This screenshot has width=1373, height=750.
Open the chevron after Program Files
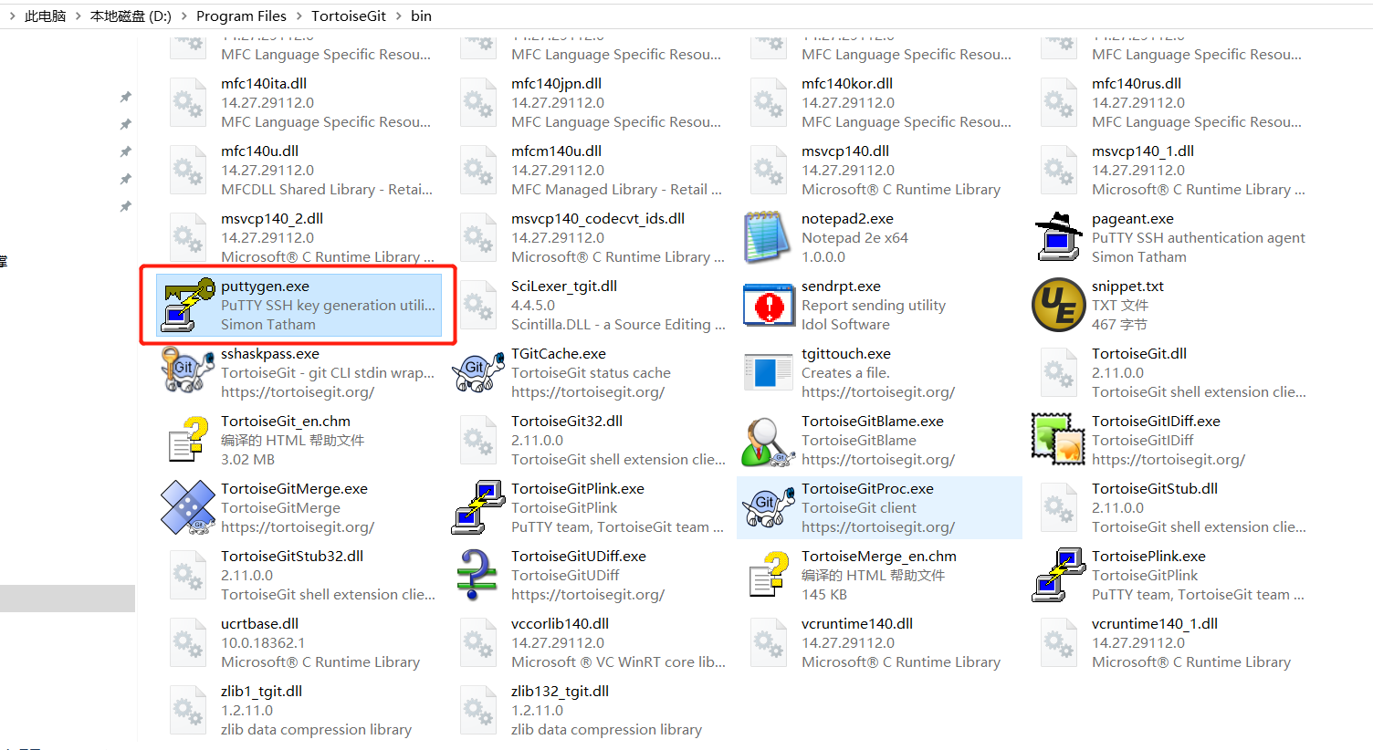(298, 16)
